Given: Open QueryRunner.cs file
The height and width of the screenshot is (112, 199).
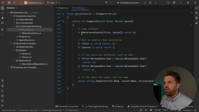Looking at the screenshot, I should point(27,40).
